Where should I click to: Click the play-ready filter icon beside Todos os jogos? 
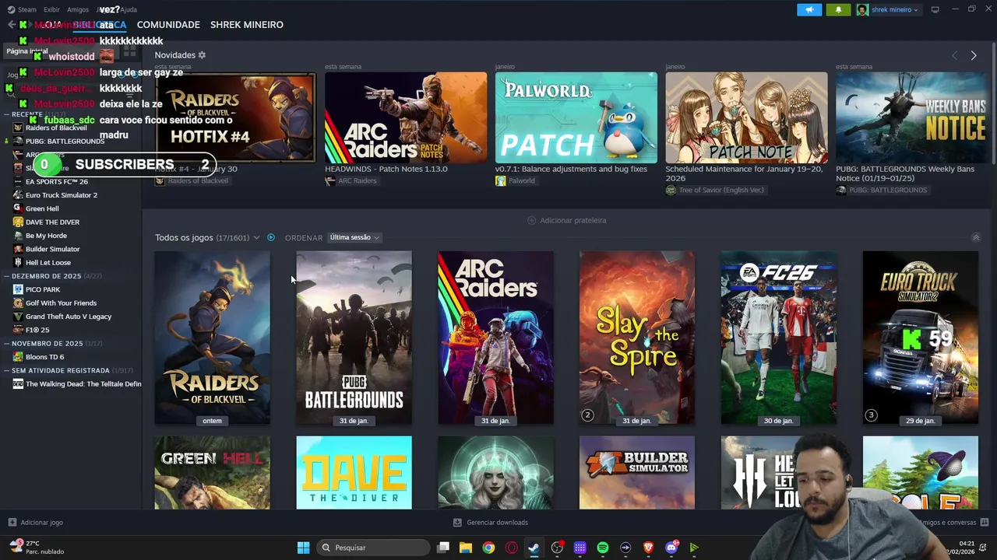coord(271,237)
